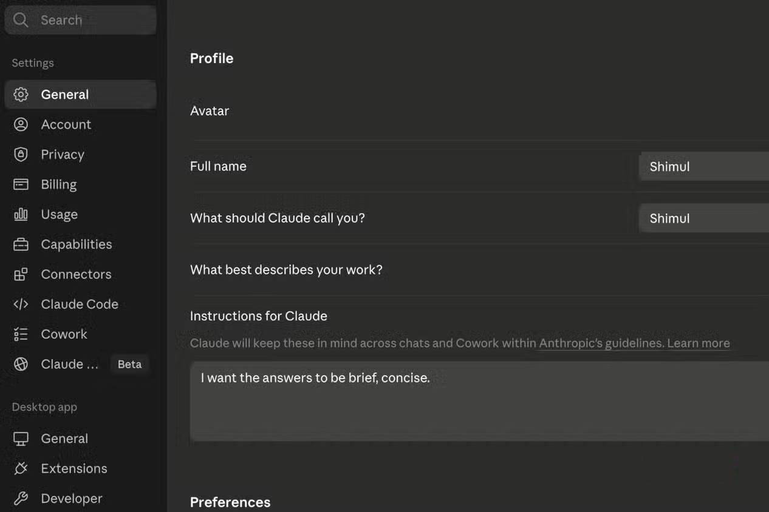Edit the Full name field
Viewport: 769px width, 512px height.
point(704,167)
